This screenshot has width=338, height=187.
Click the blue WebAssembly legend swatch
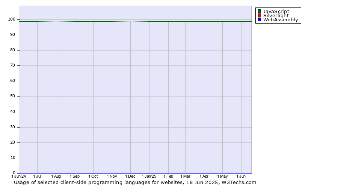pos(260,19)
